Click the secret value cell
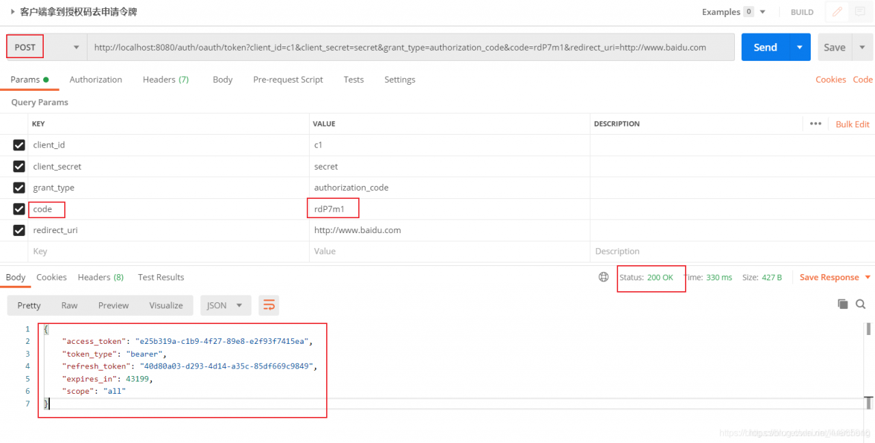Image resolution: width=875 pixels, height=443 pixels. tap(449, 166)
